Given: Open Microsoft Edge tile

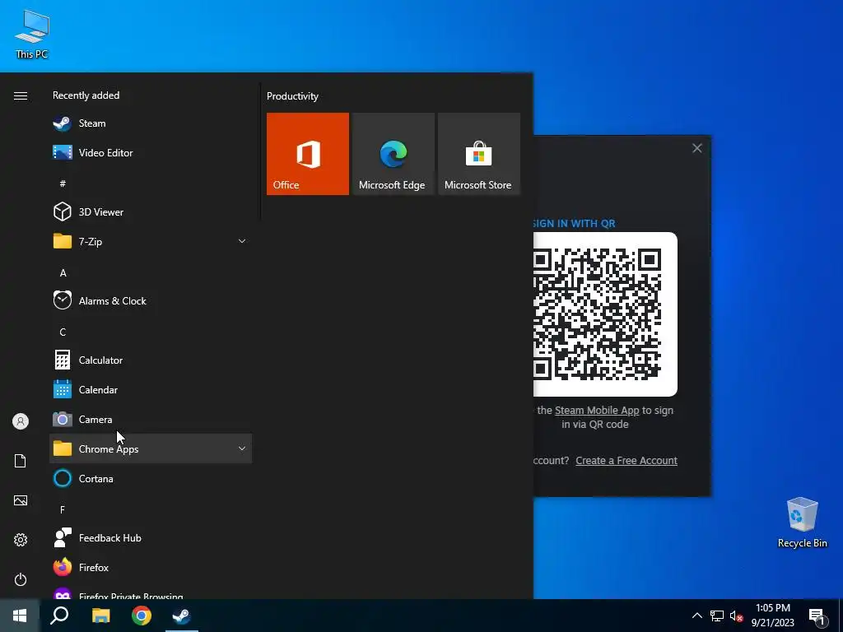Looking at the screenshot, I should tap(393, 154).
